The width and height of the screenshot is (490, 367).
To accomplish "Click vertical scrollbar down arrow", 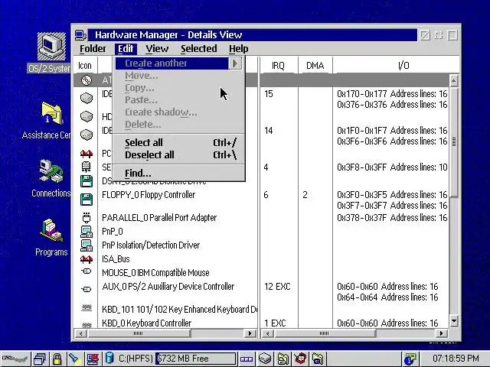I will pyautogui.click(x=454, y=321).
